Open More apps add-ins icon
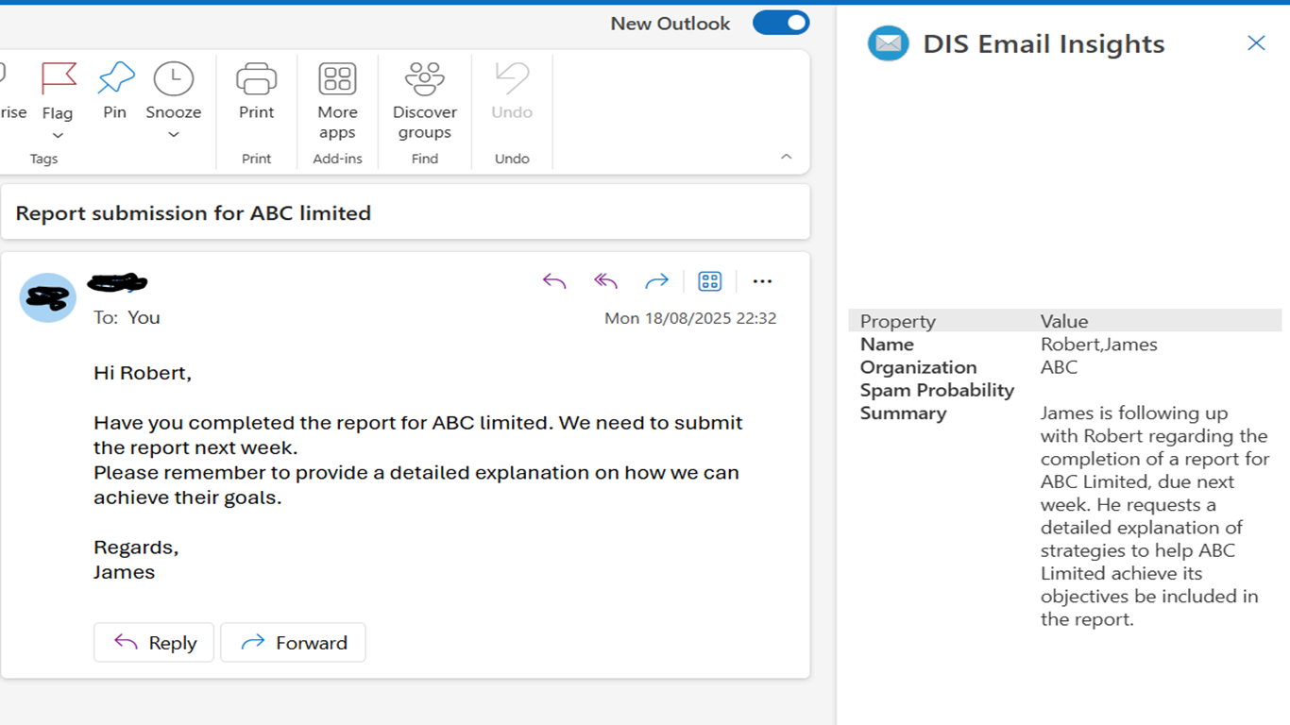 coord(337,79)
